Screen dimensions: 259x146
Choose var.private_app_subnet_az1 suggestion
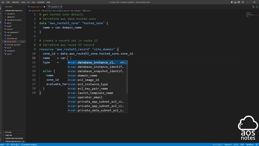(97, 102)
